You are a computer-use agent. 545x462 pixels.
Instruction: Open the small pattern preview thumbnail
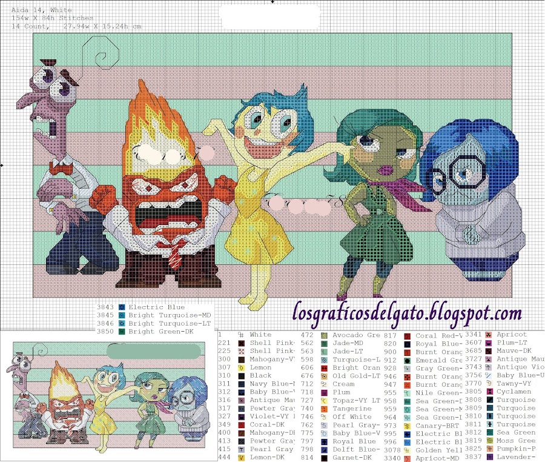tap(108, 397)
